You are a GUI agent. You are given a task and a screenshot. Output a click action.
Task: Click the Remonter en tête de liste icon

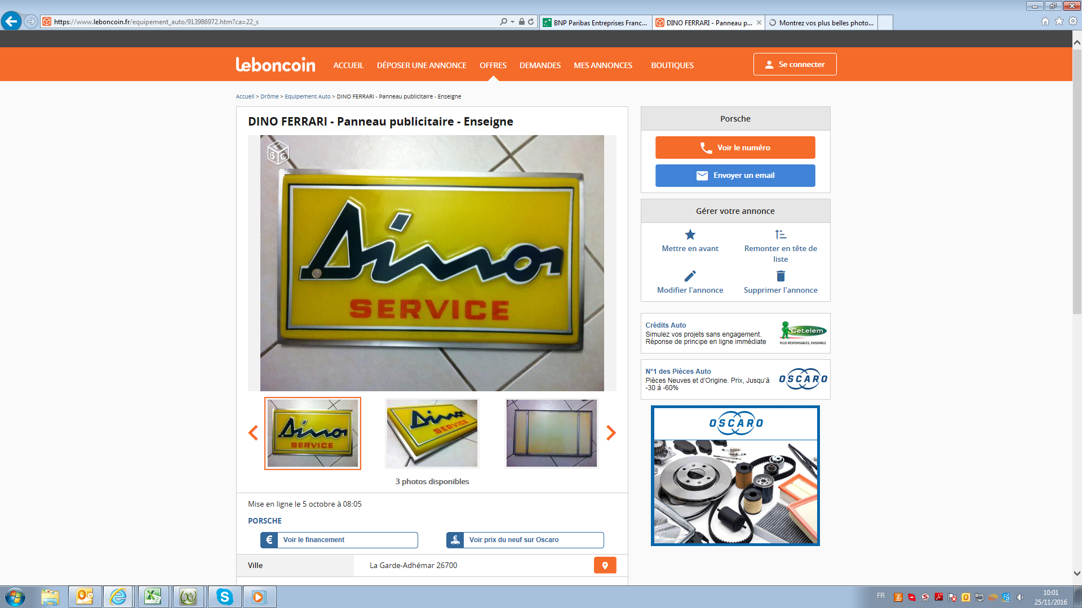[780, 235]
